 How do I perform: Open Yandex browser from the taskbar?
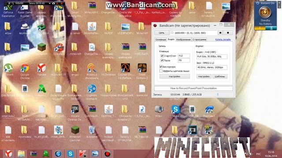pos(8,154)
